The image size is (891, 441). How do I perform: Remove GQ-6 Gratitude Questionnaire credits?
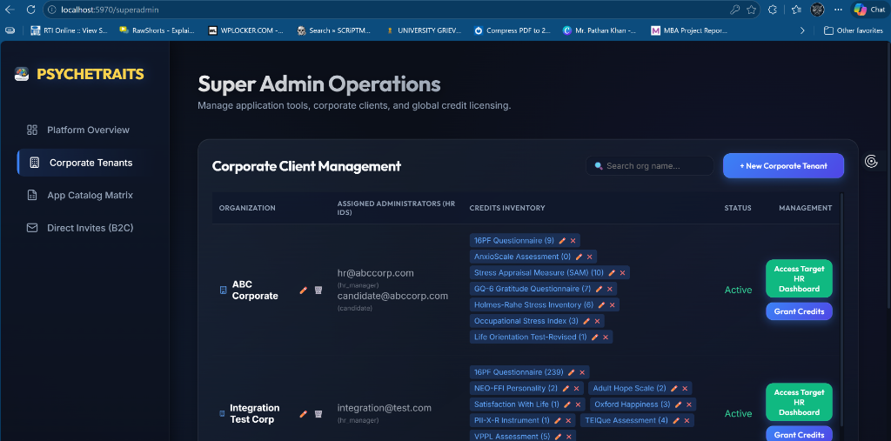(x=610, y=289)
